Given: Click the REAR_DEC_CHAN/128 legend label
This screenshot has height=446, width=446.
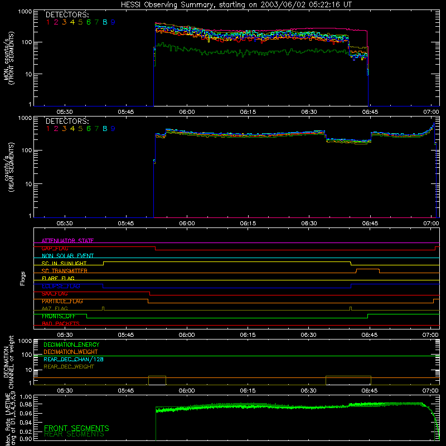Looking at the screenshot, I should point(74,359).
